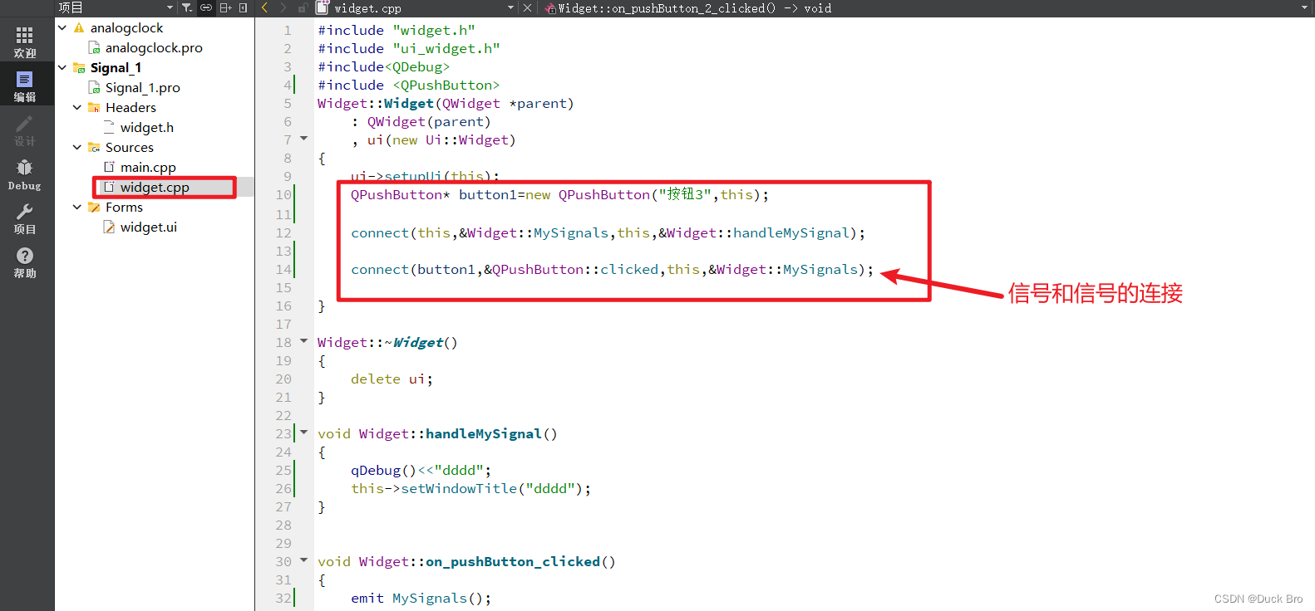
Task: Fold the Widget constructor at line 7
Action: click(x=303, y=139)
